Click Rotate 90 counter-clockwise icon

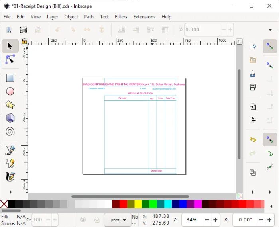(x=57, y=30)
